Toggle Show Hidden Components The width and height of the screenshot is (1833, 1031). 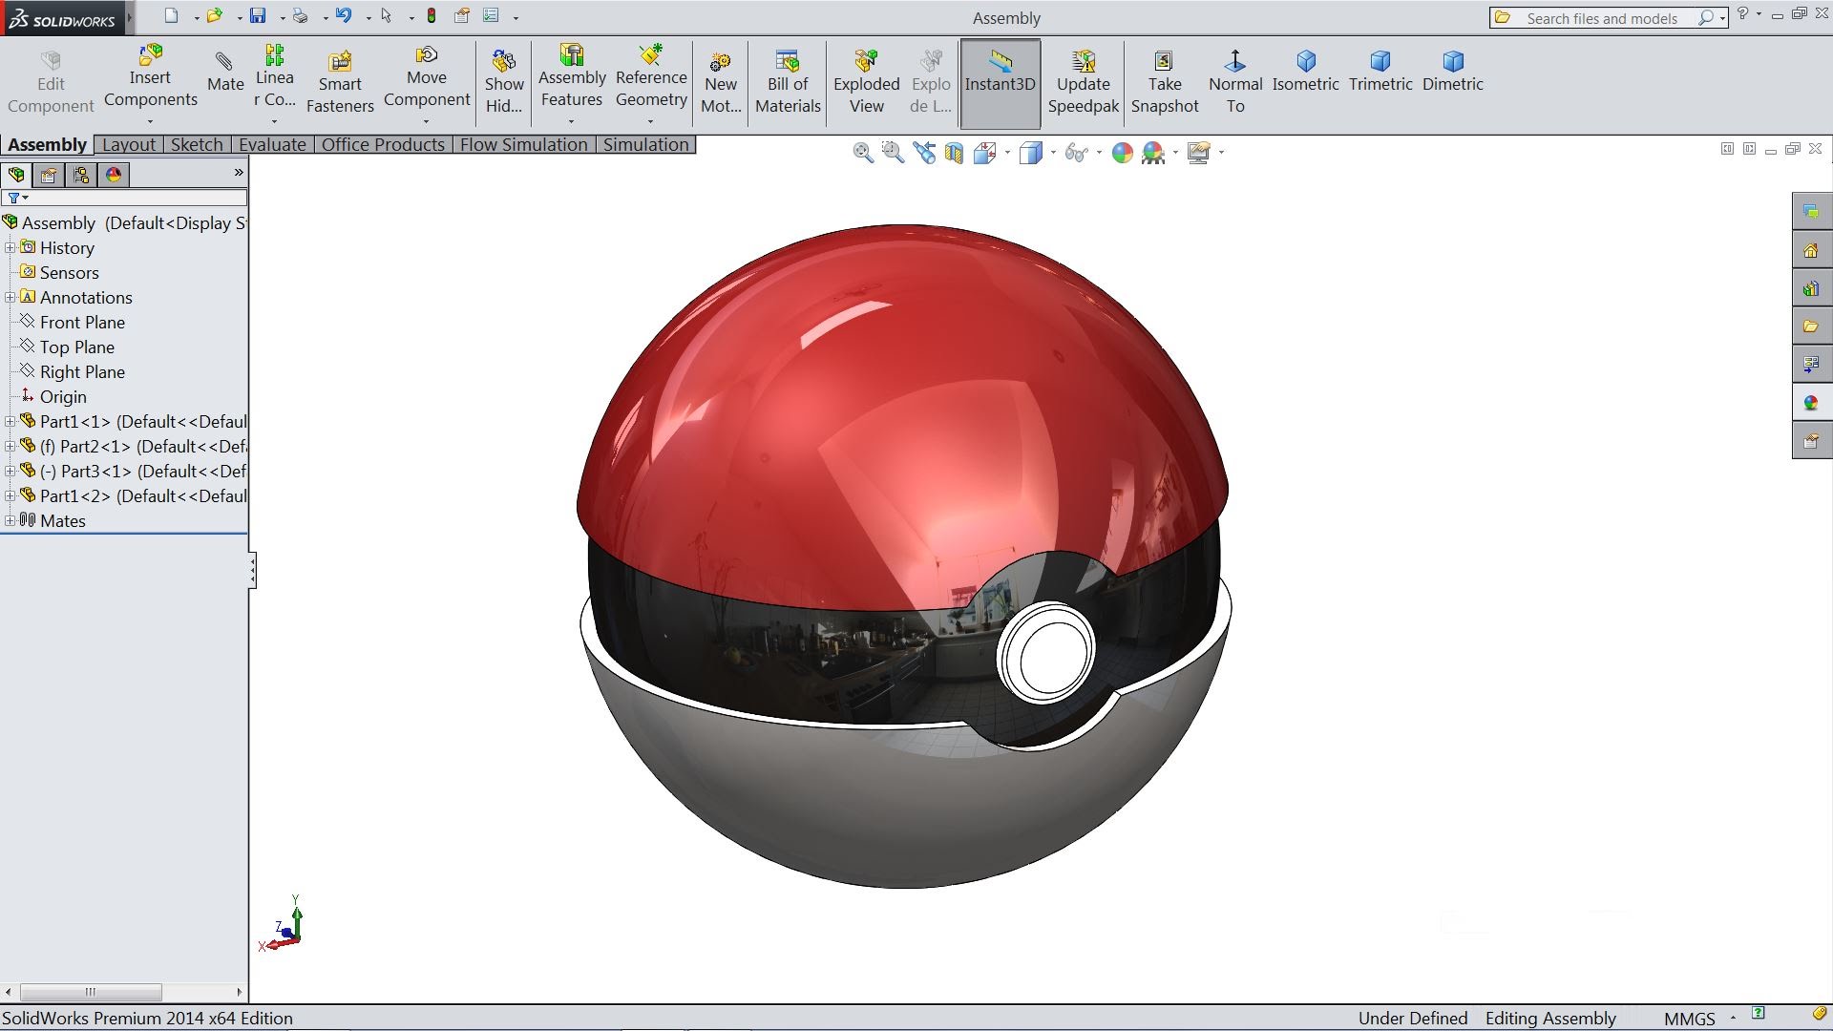[503, 80]
